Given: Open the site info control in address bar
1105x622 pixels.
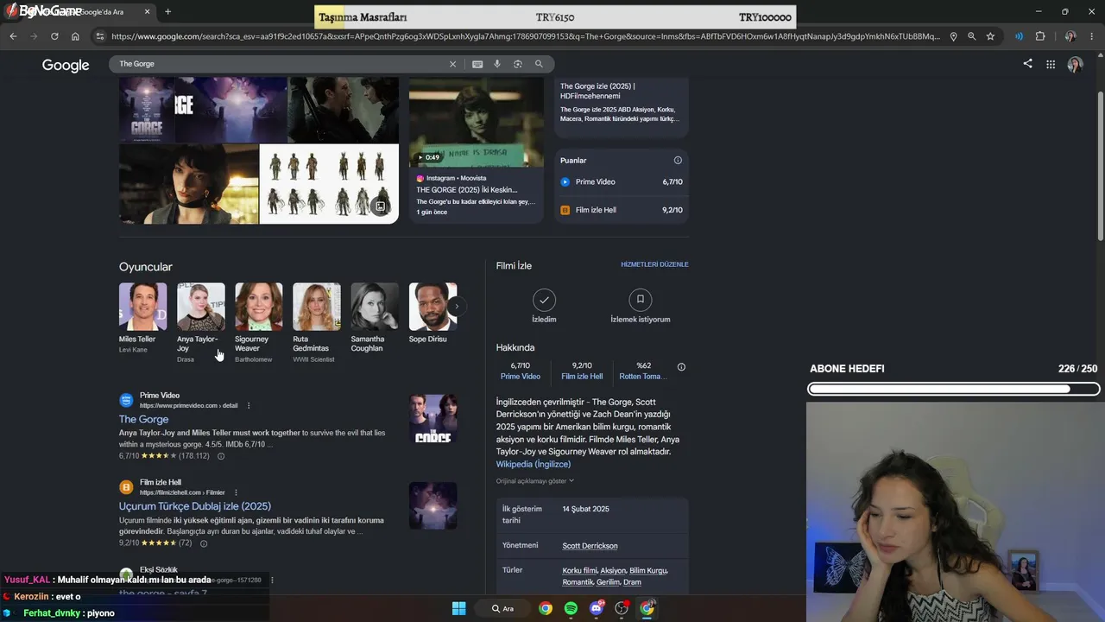Looking at the screenshot, I should pos(100,36).
